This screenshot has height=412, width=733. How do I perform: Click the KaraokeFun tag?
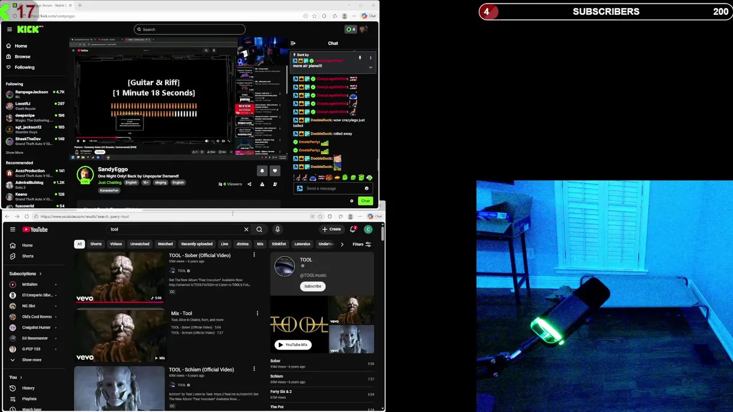[x=109, y=191]
